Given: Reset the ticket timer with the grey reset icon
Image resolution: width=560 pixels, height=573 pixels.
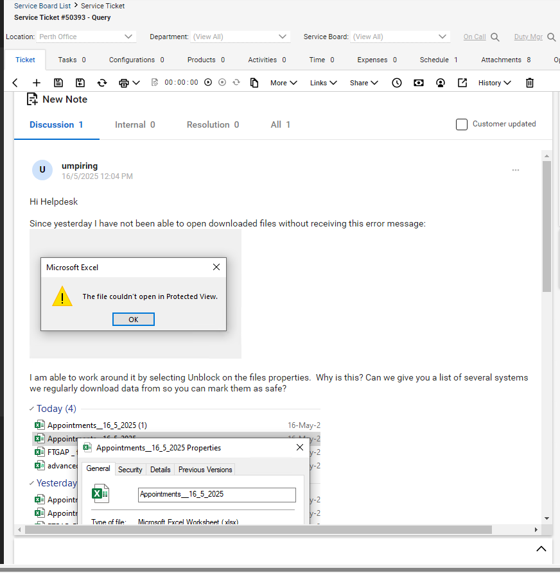Looking at the screenshot, I should point(236,83).
